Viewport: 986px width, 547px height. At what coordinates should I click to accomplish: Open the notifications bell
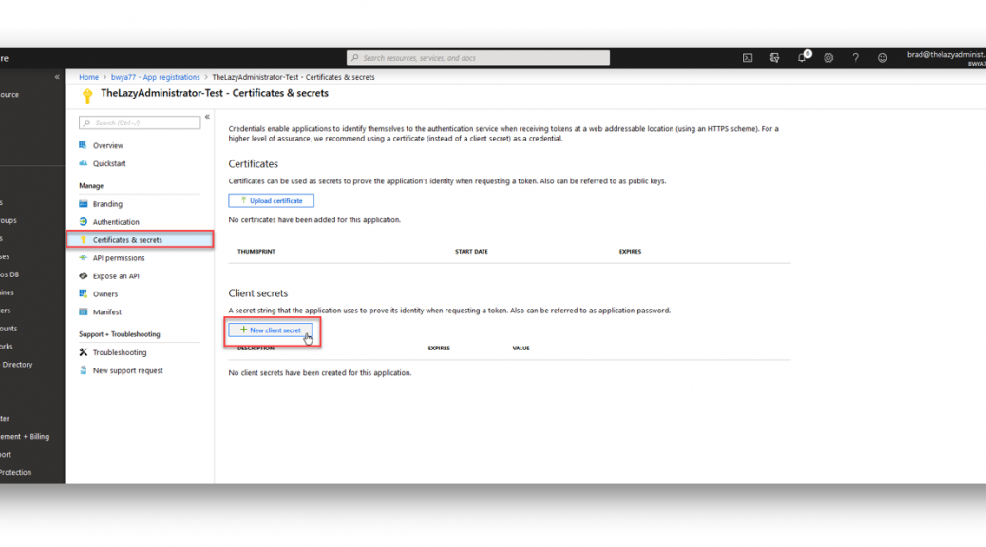coord(802,57)
